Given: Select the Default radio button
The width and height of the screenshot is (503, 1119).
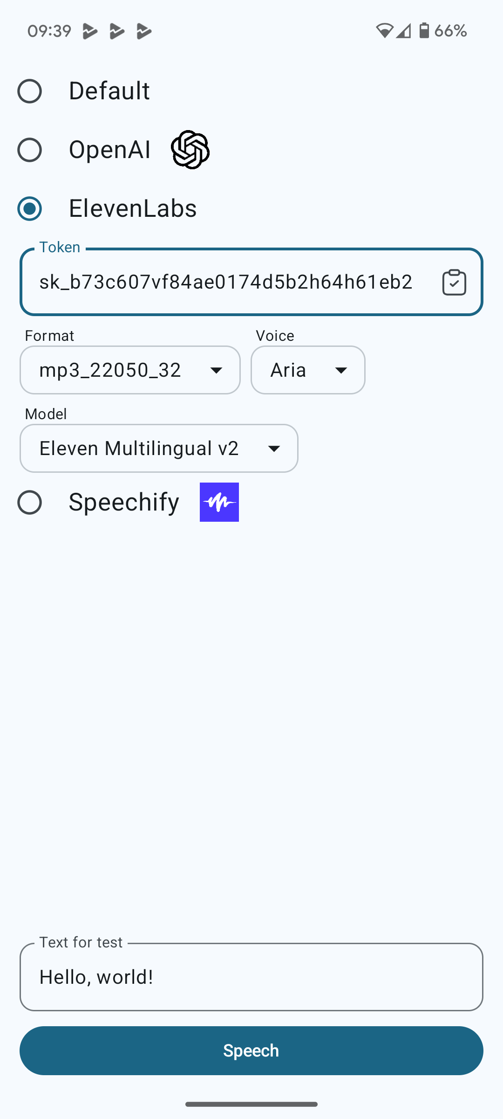Looking at the screenshot, I should point(29,91).
